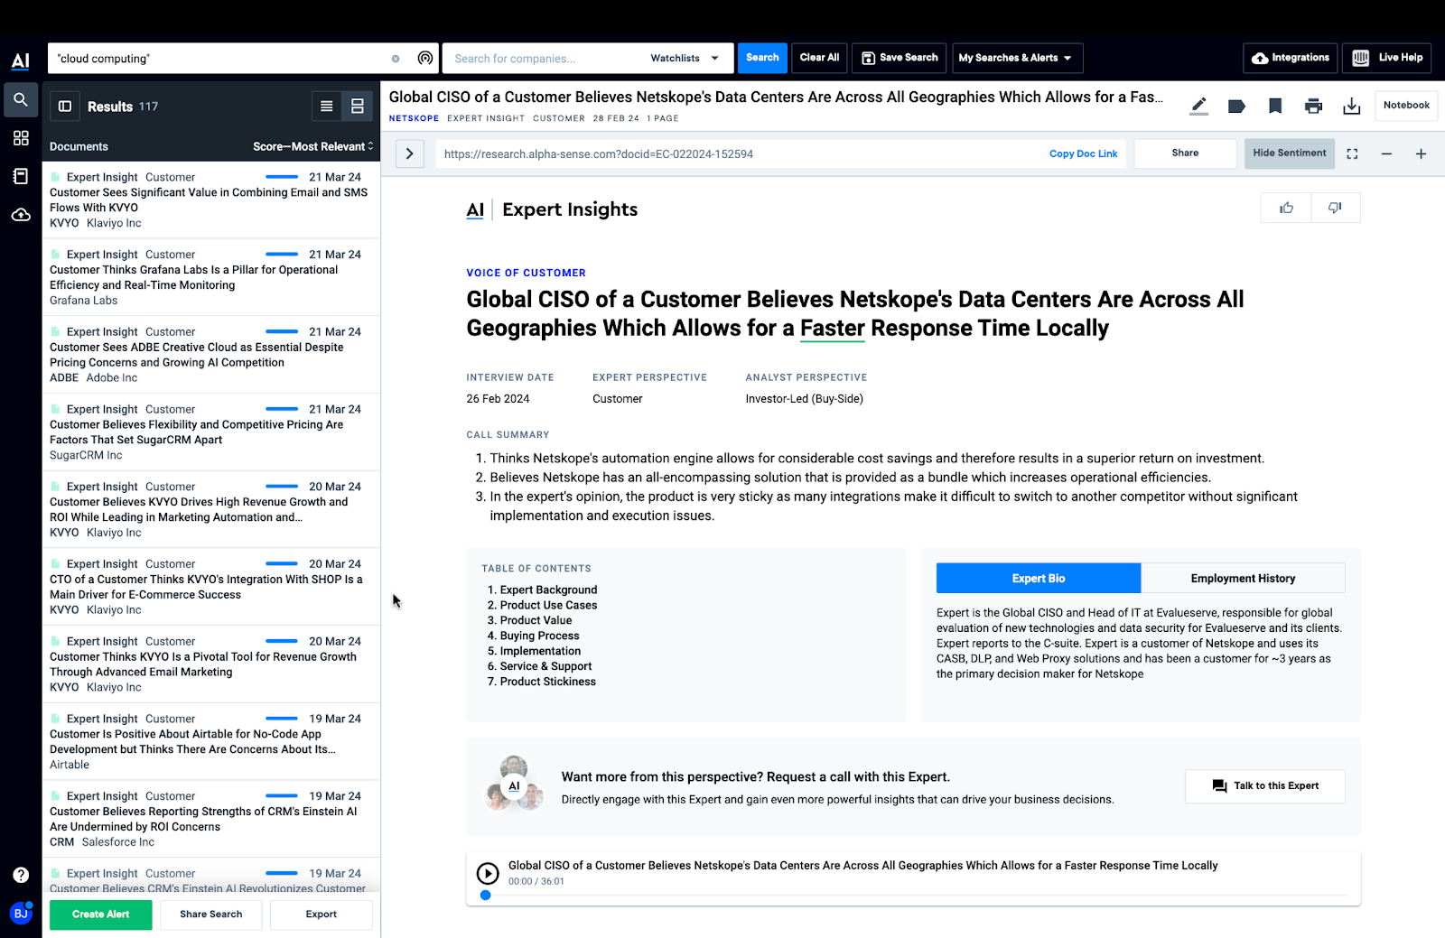Jump to Product Stickiness section

pyautogui.click(x=547, y=682)
